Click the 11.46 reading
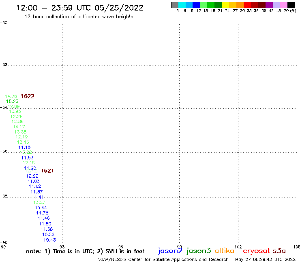The image size is (300, 263). (44, 218)
